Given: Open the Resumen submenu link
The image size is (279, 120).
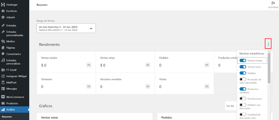Looking at the screenshot, I should click(7, 117).
